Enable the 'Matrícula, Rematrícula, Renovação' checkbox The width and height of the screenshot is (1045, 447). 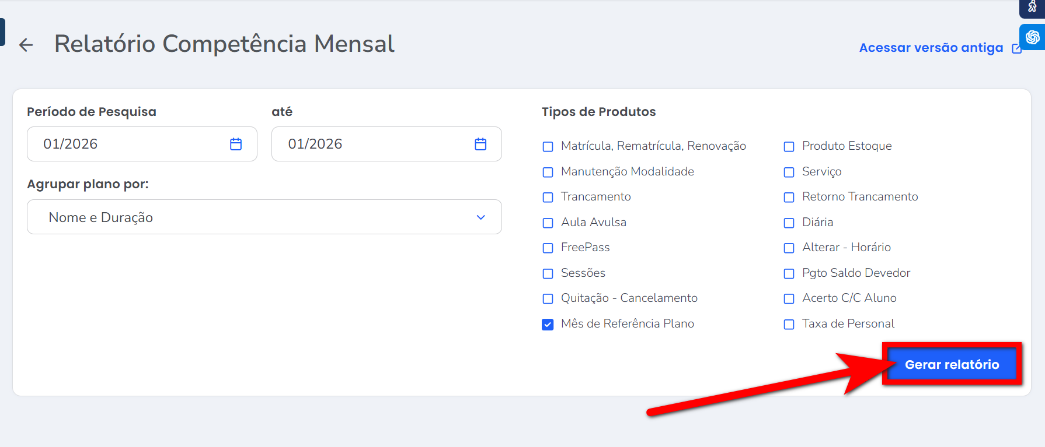pyautogui.click(x=548, y=147)
